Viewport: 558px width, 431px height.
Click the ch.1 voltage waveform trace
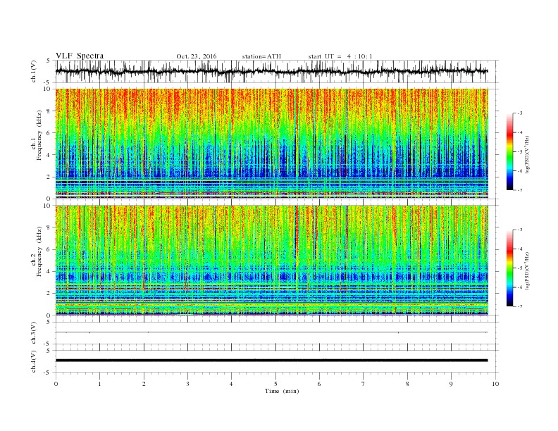(271, 71)
